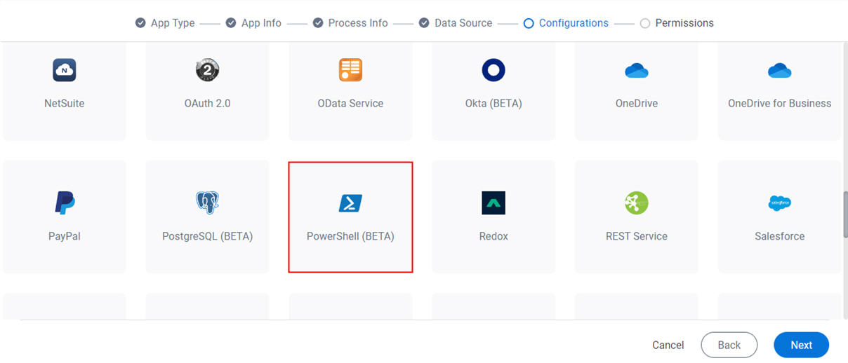Click the Redox label text
This screenshot has width=848, height=363.
[493, 236]
